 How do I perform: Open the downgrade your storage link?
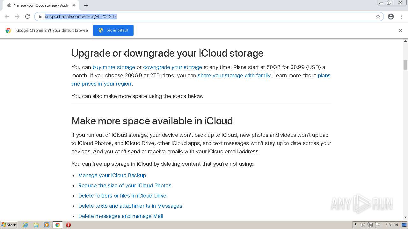pos(172,67)
